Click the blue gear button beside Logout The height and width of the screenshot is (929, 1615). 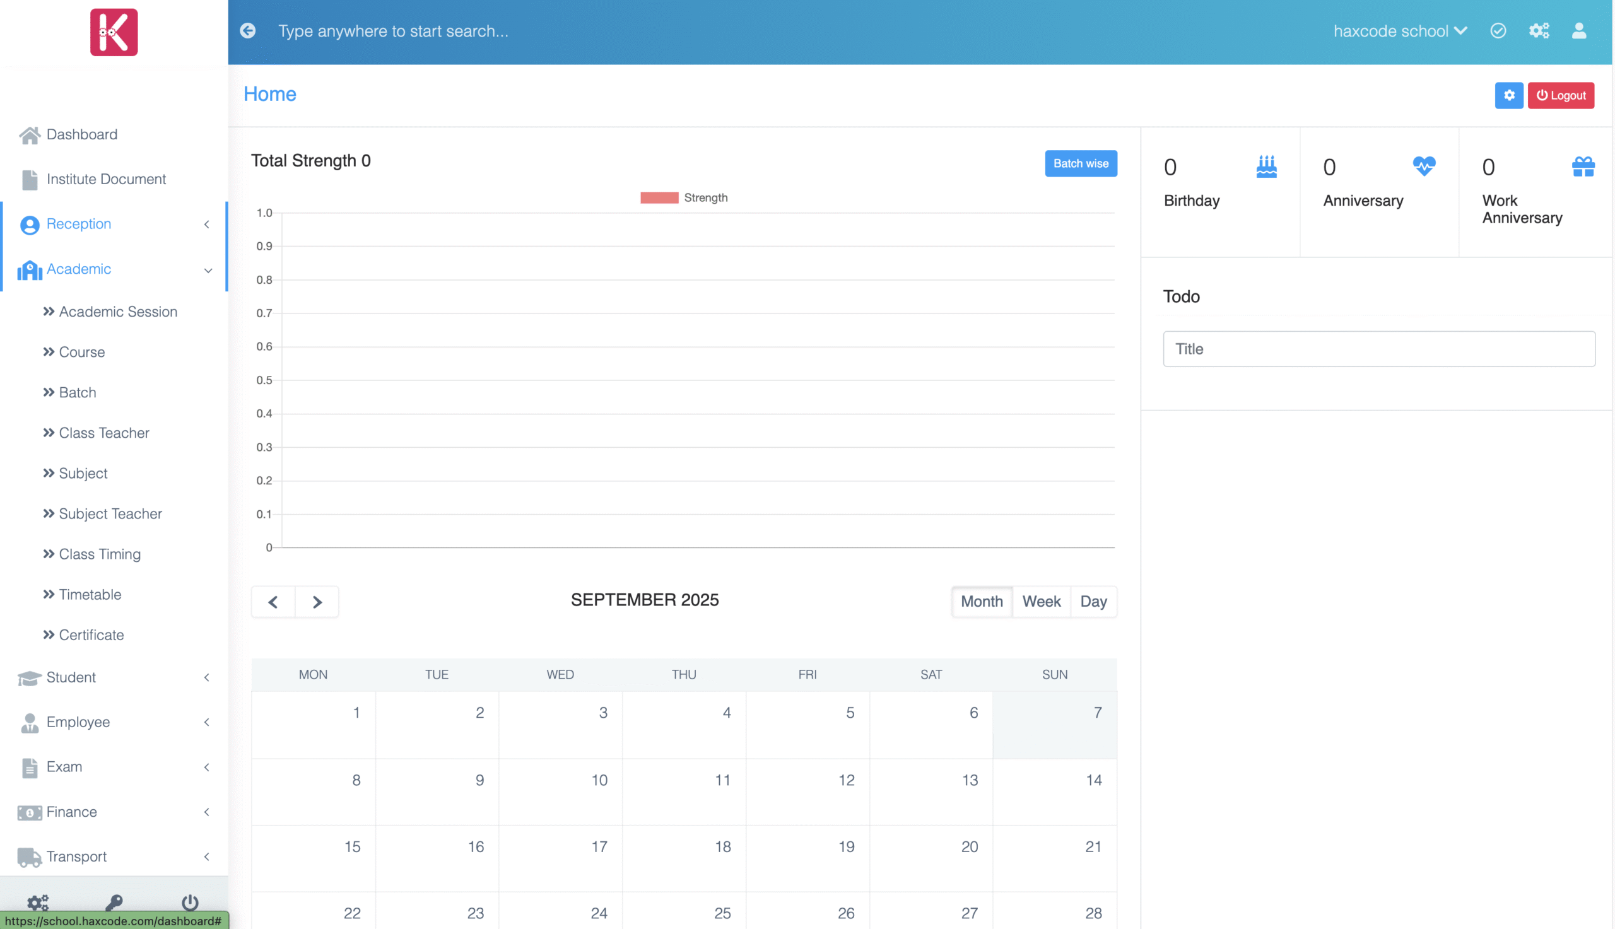coord(1508,95)
